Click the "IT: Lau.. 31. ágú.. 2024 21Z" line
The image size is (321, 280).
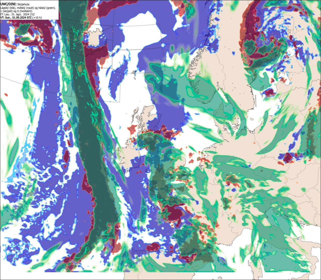pos(17,14)
